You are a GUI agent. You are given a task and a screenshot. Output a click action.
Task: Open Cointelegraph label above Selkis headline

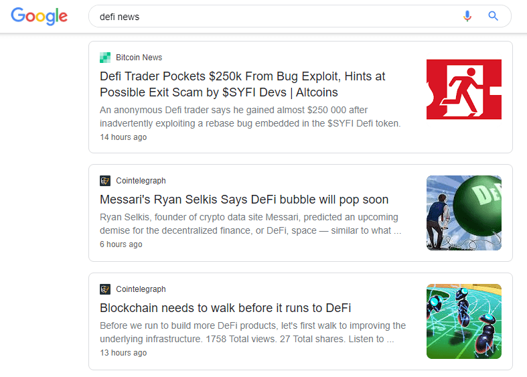[141, 181]
